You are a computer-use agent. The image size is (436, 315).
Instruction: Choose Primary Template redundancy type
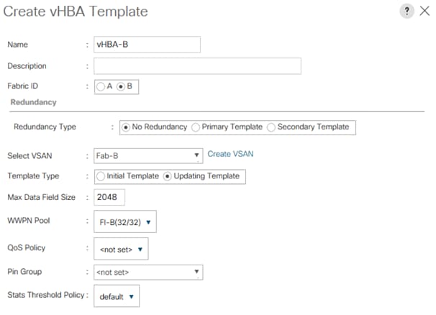coord(196,127)
